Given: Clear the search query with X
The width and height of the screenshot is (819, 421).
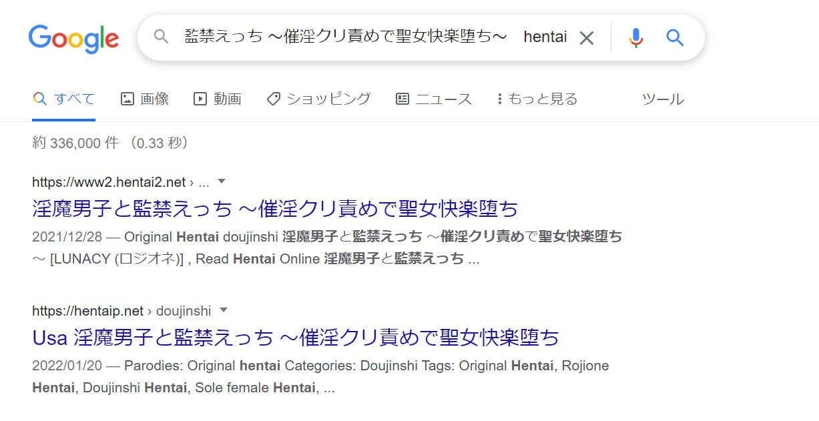Looking at the screenshot, I should tap(586, 38).
